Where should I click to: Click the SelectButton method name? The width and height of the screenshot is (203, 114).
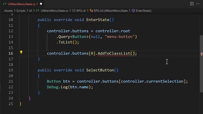coord(100,70)
